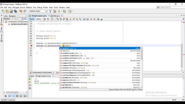Toggle Show Inherited Members filter in Navigator

pos(6,96)
